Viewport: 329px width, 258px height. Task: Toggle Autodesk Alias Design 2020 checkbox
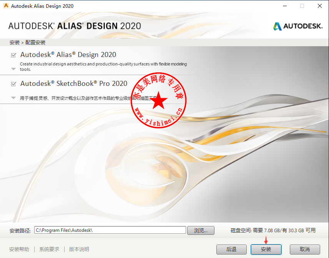coord(13,55)
